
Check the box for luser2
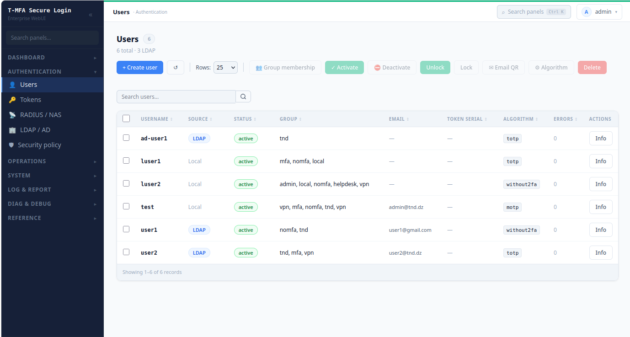(x=126, y=183)
